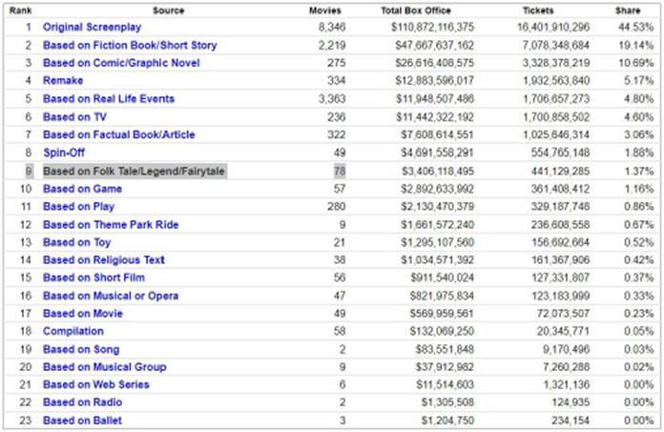The width and height of the screenshot is (664, 432).
Task: Open the Based on Game link
Action: click(x=85, y=188)
